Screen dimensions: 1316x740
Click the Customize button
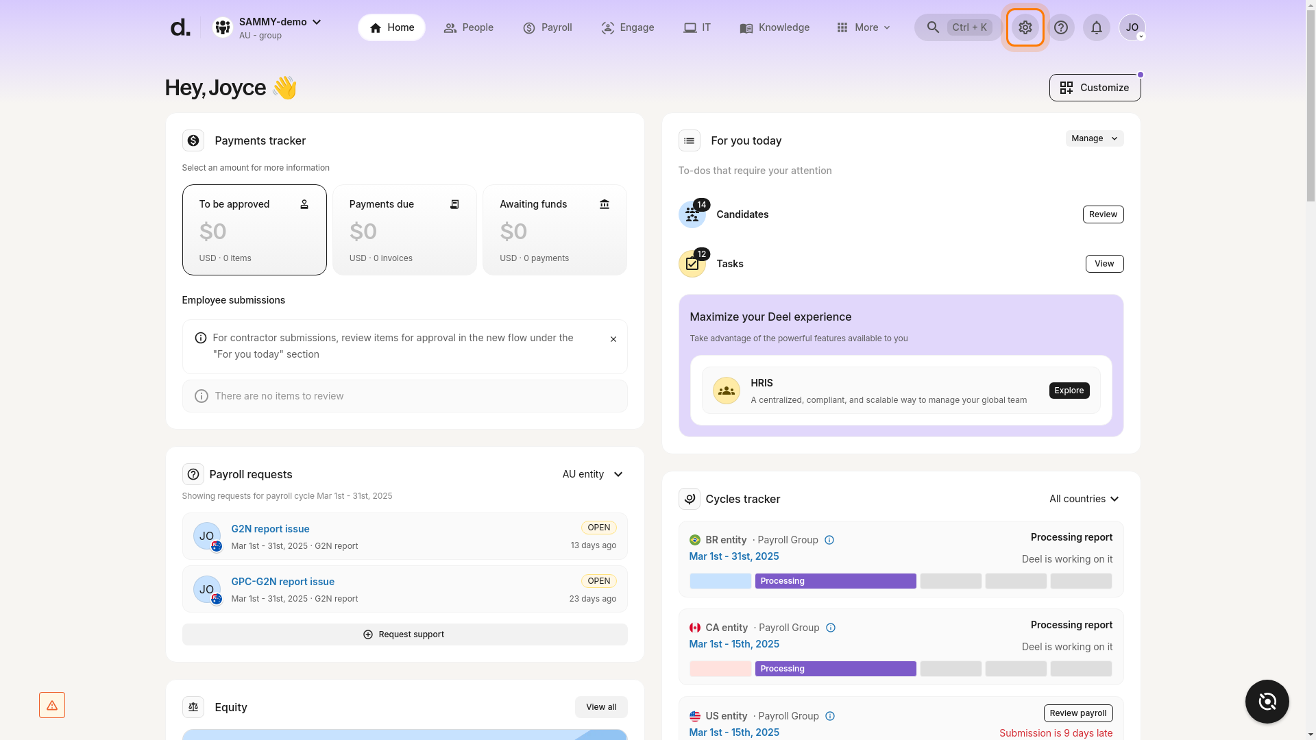click(x=1095, y=88)
